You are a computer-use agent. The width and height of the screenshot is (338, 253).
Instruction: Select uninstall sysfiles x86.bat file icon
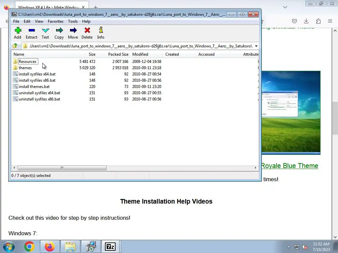click(15, 99)
